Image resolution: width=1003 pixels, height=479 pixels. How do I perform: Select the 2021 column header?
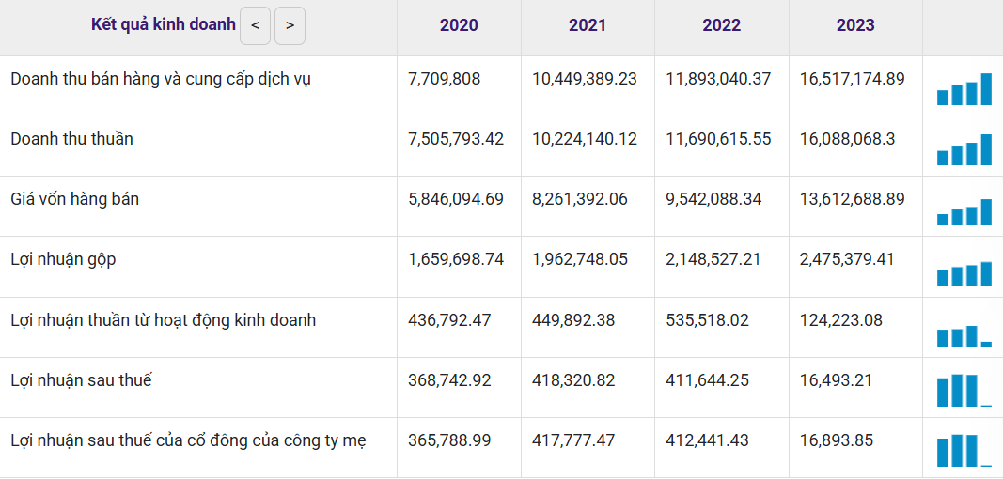point(588,25)
